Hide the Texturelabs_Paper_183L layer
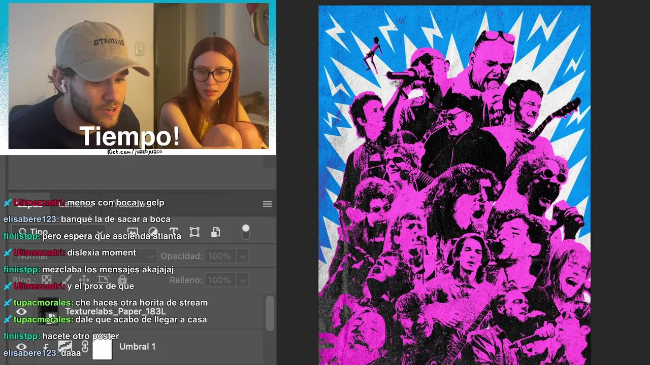650x365 pixels. 21,312
